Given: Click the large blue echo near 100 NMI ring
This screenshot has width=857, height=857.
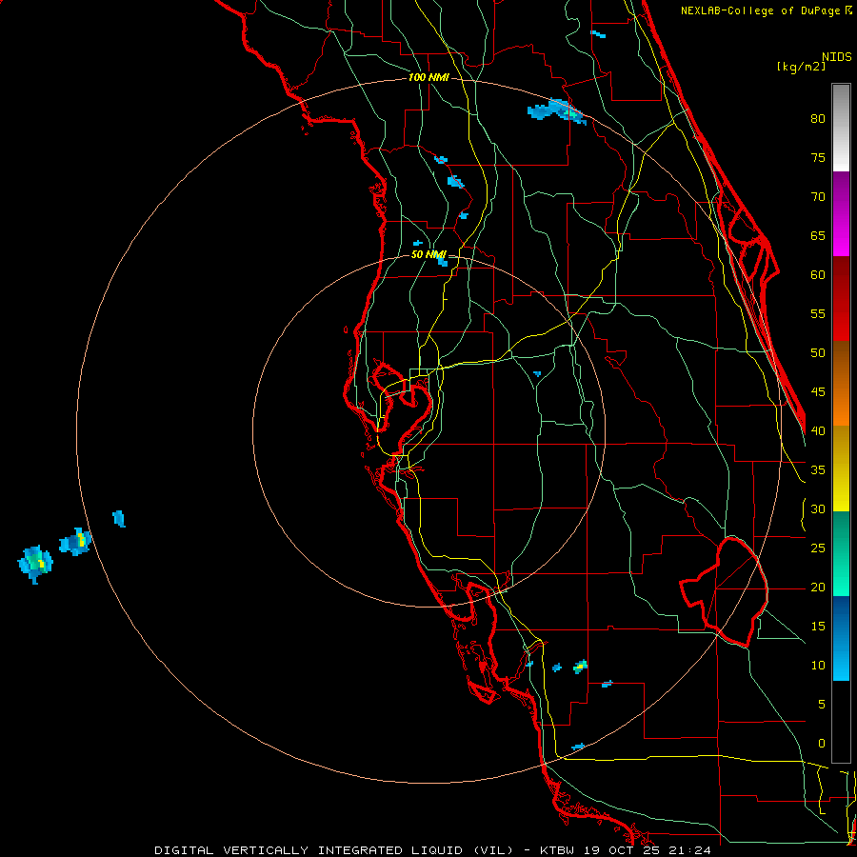Looking at the screenshot, I should tap(556, 111).
